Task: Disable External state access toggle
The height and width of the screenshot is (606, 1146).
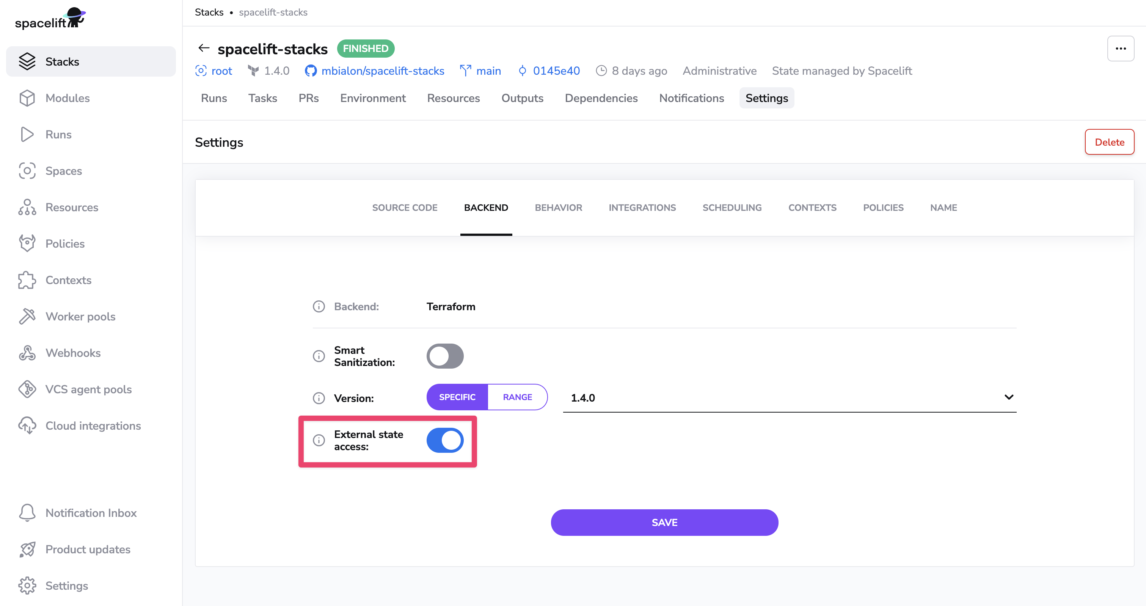Action: (x=445, y=440)
